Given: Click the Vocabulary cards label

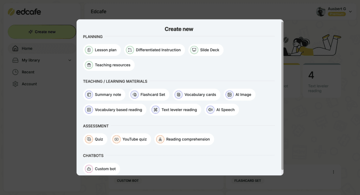Looking at the screenshot, I should (x=200, y=95).
